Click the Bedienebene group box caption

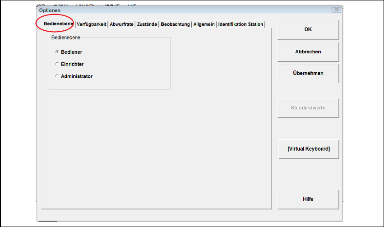[65, 38]
